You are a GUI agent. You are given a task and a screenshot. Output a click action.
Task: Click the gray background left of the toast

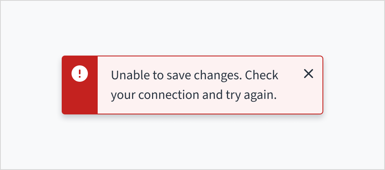[x=31, y=85]
